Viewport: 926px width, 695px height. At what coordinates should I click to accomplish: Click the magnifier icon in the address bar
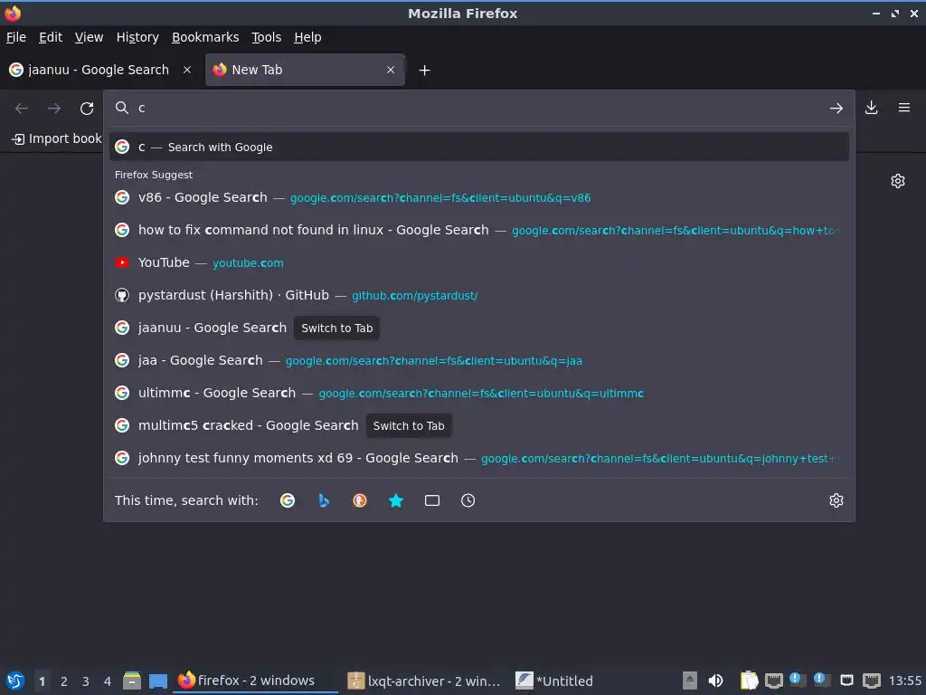click(122, 108)
